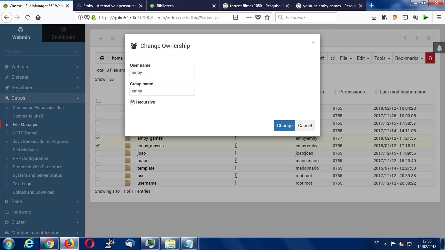This screenshot has height=250, width=445.
Task: Open Command Shell in sidebar
Action: 28,116
